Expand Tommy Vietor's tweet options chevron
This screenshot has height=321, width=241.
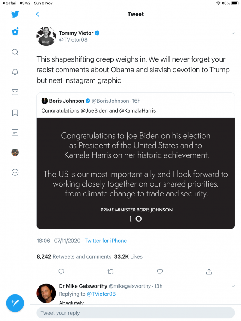coord(233,33)
